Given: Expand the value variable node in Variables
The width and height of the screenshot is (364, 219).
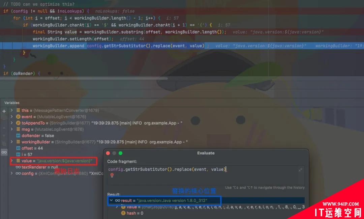Looking at the screenshot, I should [x=11, y=161].
